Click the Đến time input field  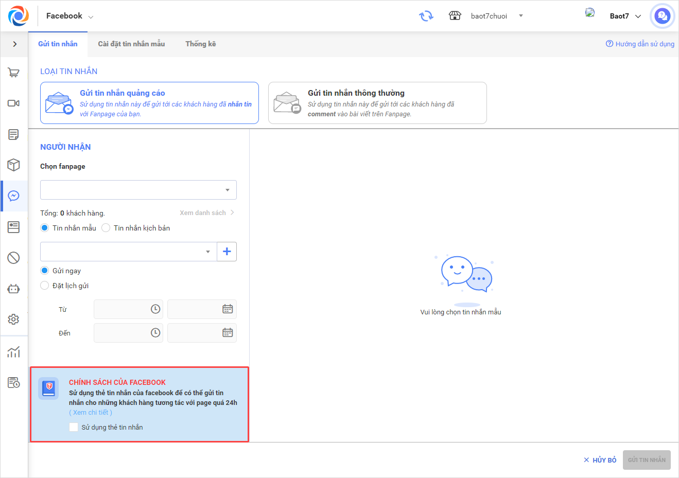128,333
